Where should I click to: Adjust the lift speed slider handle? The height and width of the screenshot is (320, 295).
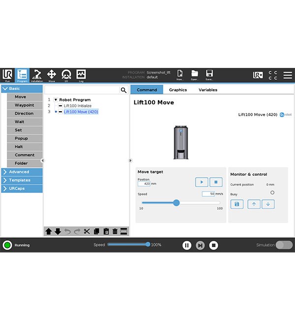click(x=177, y=203)
